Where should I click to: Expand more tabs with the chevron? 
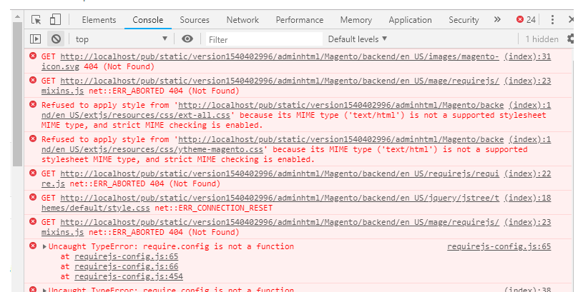[x=498, y=20]
